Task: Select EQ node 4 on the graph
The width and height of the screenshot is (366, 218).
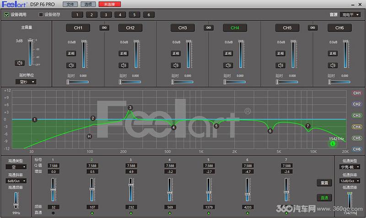Action: (x=173, y=128)
